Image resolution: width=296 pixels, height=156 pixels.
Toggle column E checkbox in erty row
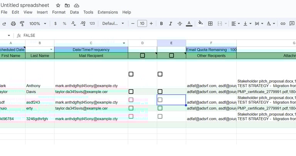coord(160,108)
